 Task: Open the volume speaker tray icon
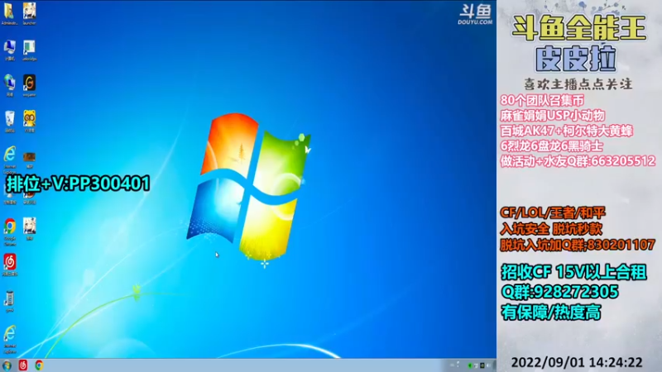tap(488, 365)
